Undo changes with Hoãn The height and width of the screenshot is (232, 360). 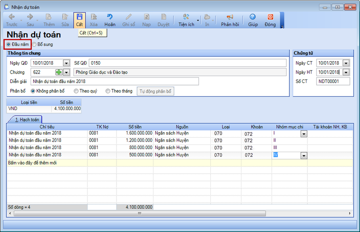pos(110,20)
